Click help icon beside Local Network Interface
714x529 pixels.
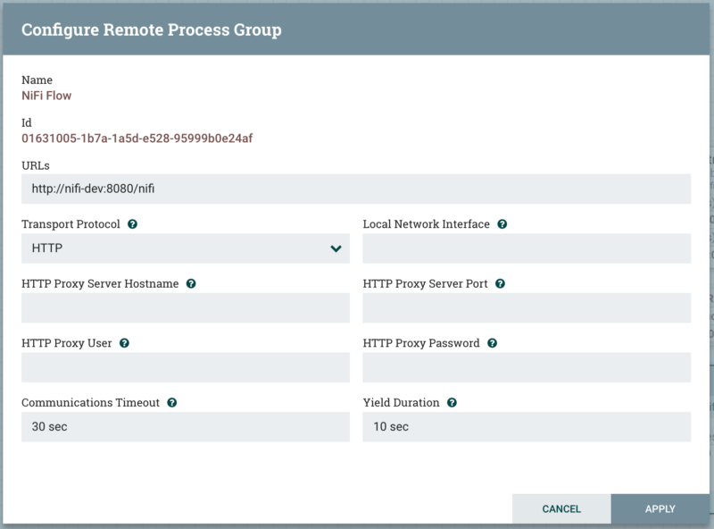coord(502,224)
